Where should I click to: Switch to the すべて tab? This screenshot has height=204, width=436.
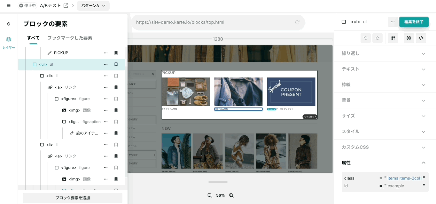click(x=33, y=38)
